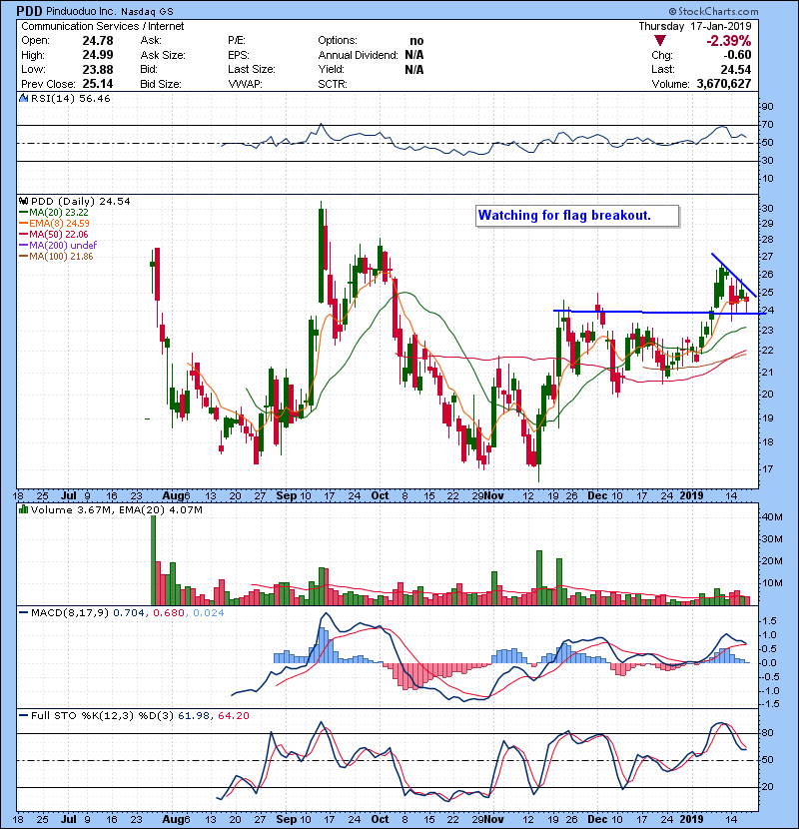Click the tallest green volume bar in late July
The width and height of the screenshot is (799, 829).
(154, 560)
